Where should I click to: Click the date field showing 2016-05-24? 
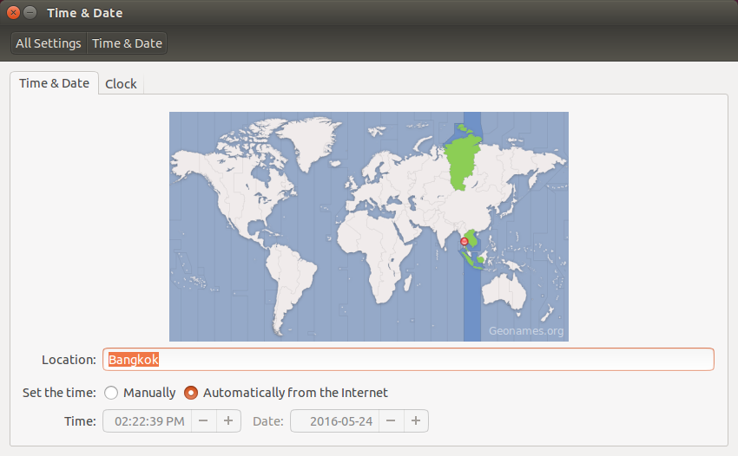pyautogui.click(x=335, y=420)
